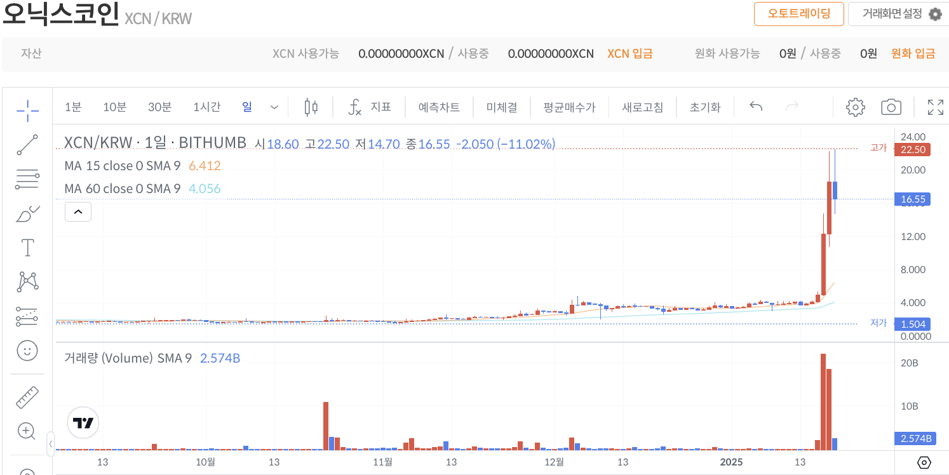Image resolution: width=949 pixels, height=475 pixels.
Task: Click the TradingView watermark logo
Action: (83, 422)
